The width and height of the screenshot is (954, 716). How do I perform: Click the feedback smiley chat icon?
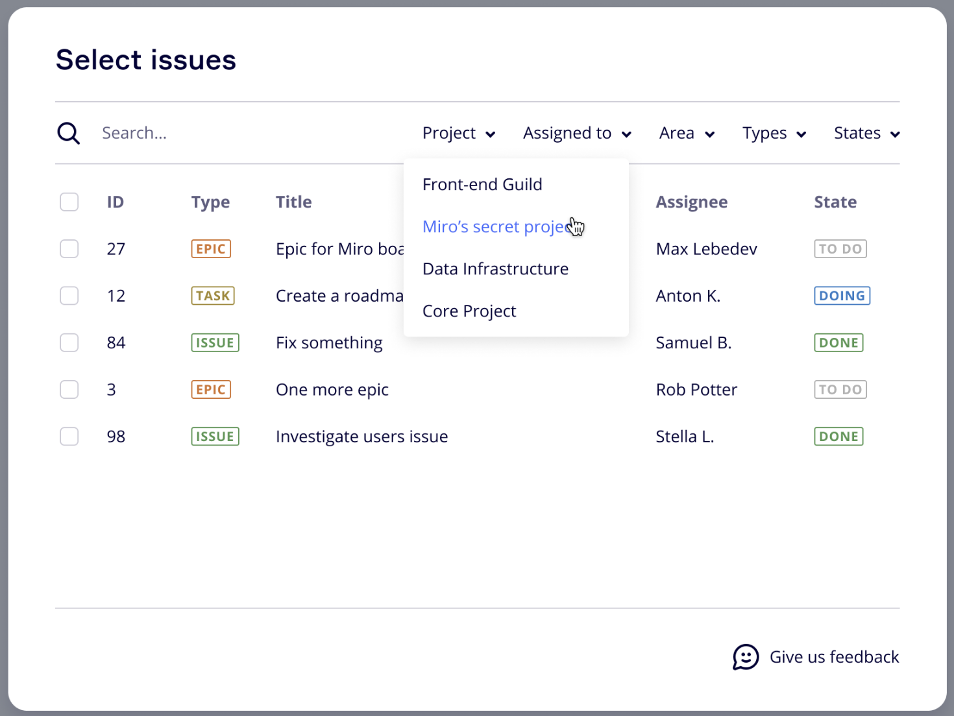point(746,657)
